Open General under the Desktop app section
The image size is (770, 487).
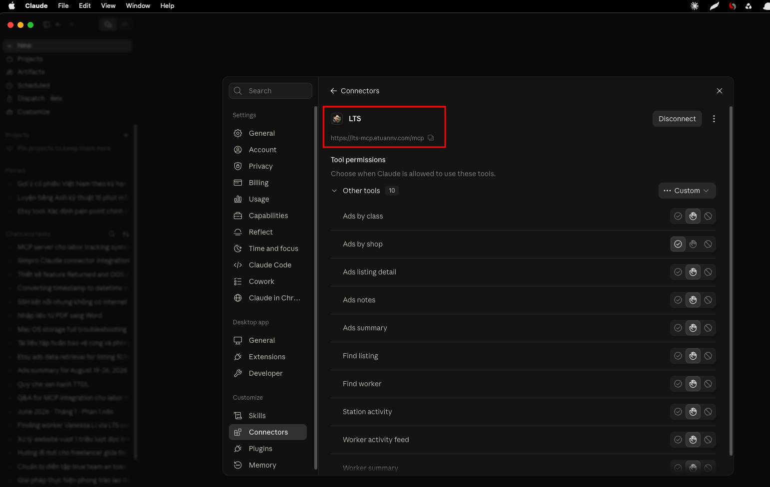click(x=268, y=340)
